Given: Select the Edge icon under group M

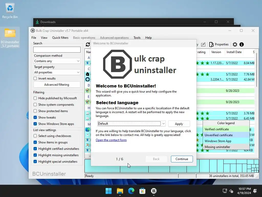Looking at the screenshot, I should [88, 130].
